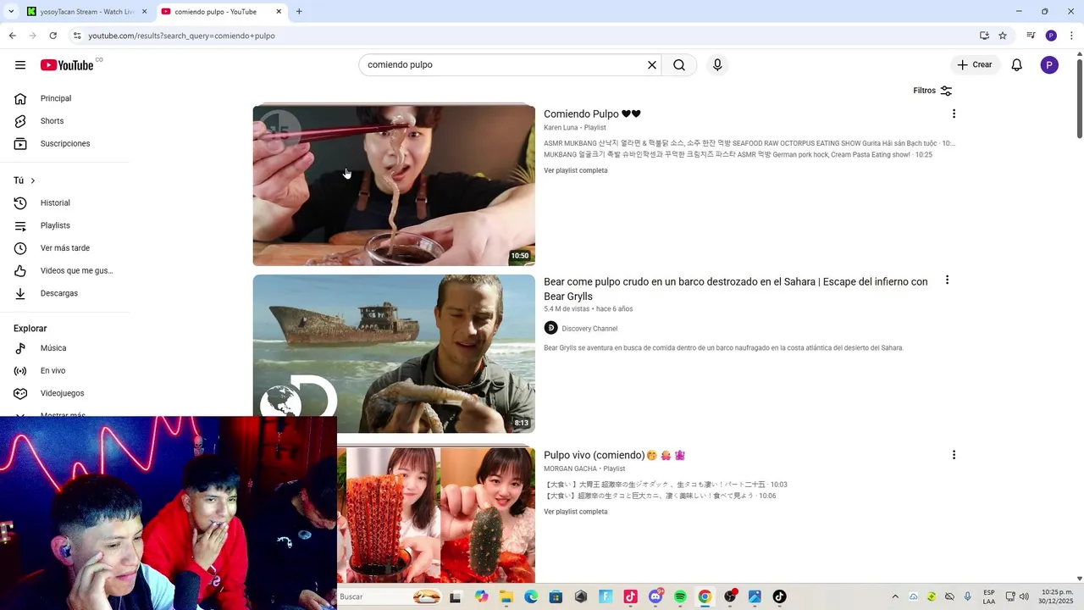Open Chrome three-dot menu
Viewport: 1084px width, 610px height.
click(1072, 36)
